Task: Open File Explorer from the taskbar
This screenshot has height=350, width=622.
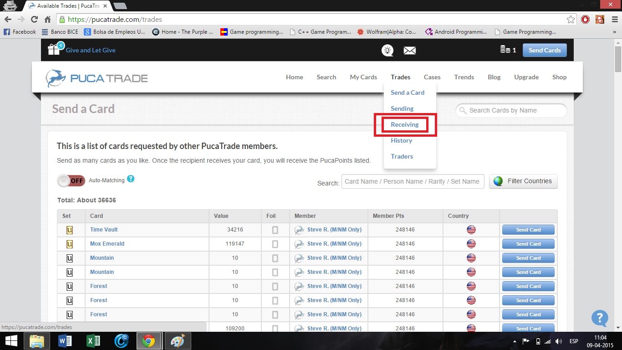Action: [37, 341]
